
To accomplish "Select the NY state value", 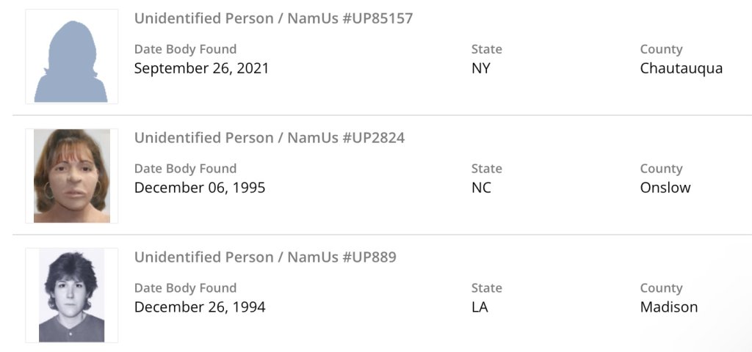I will pyautogui.click(x=481, y=68).
